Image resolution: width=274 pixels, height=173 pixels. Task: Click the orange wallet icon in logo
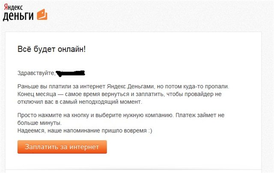pos(42,15)
